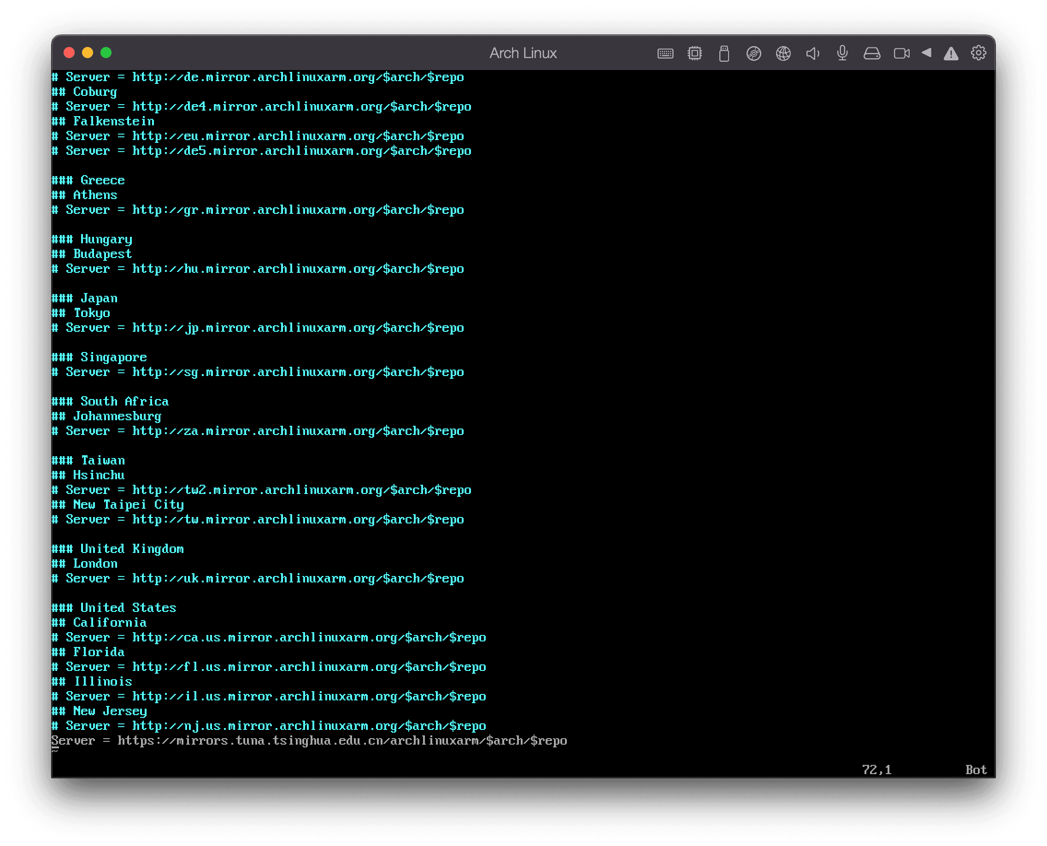This screenshot has width=1047, height=846.
Task: Click the "## Florida" line
Action: [88, 652]
